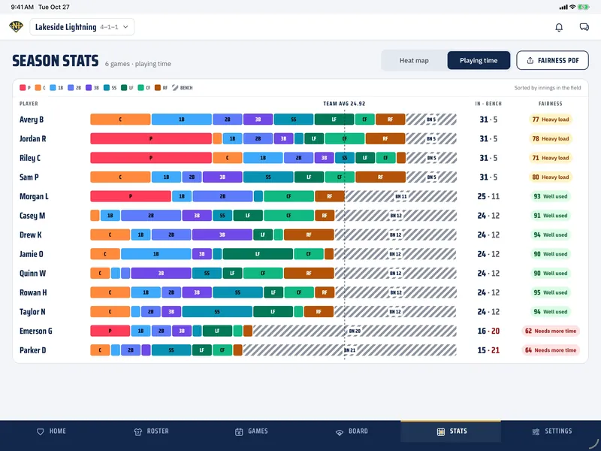Click Parker D's 64 Needs more time badge

551,350
